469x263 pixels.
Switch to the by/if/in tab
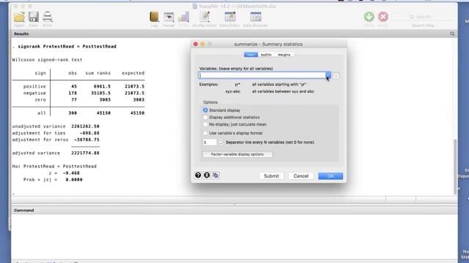click(x=266, y=55)
